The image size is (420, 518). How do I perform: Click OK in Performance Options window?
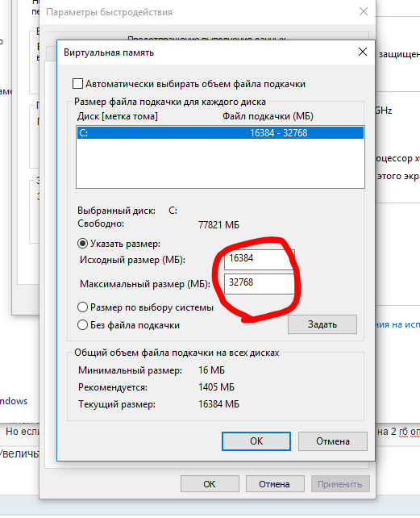[x=210, y=484]
